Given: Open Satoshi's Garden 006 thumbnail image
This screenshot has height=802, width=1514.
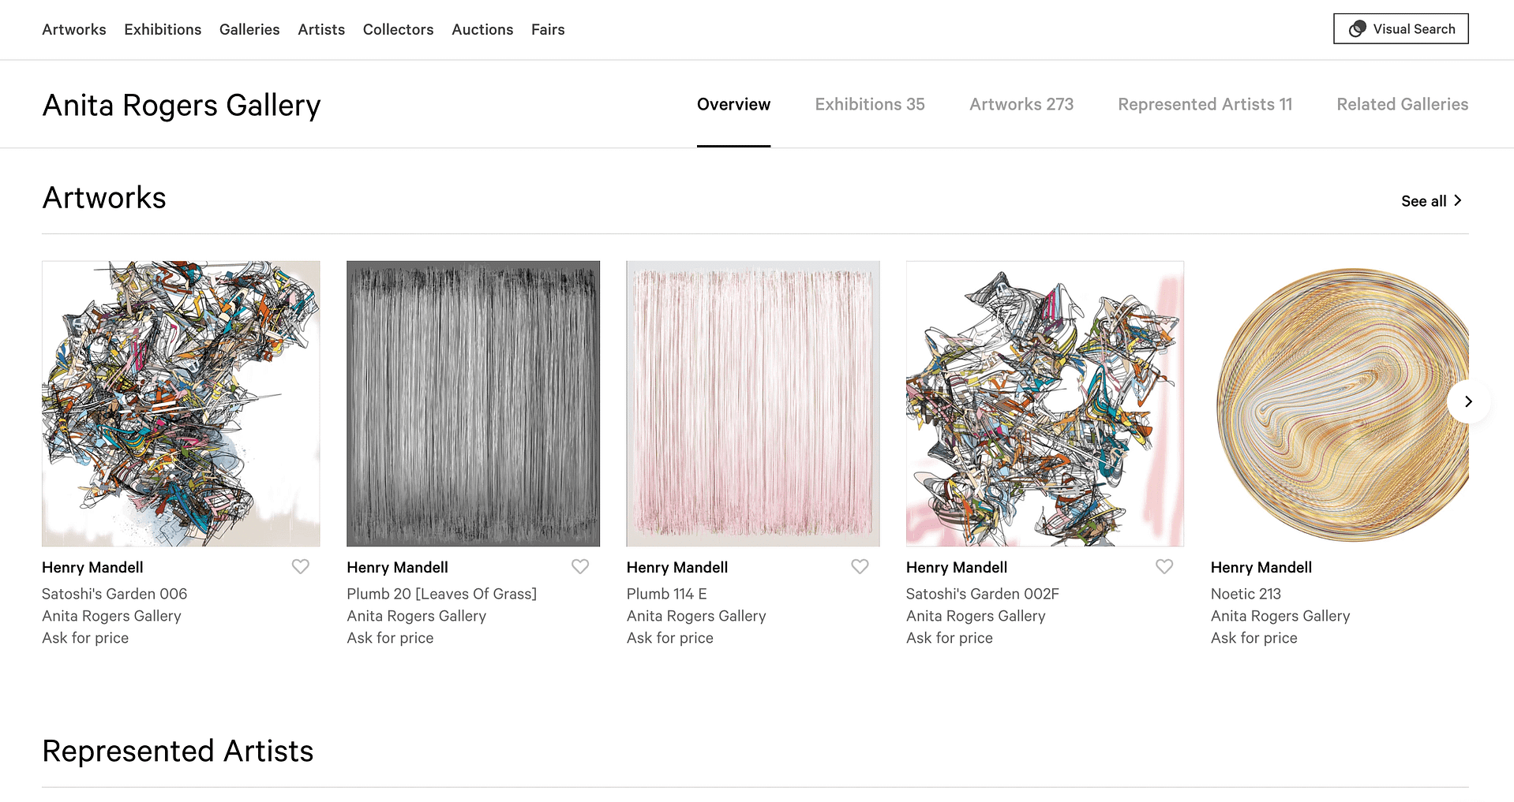Looking at the screenshot, I should (x=181, y=404).
